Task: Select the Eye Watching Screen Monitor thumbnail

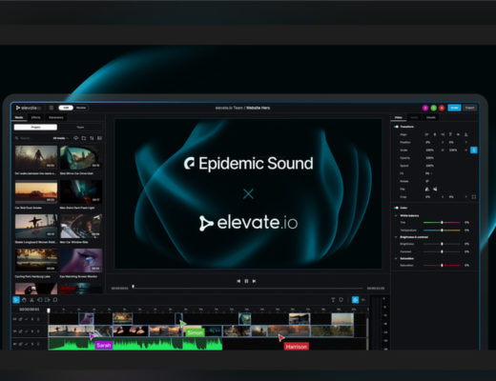Action: (x=81, y=260)
